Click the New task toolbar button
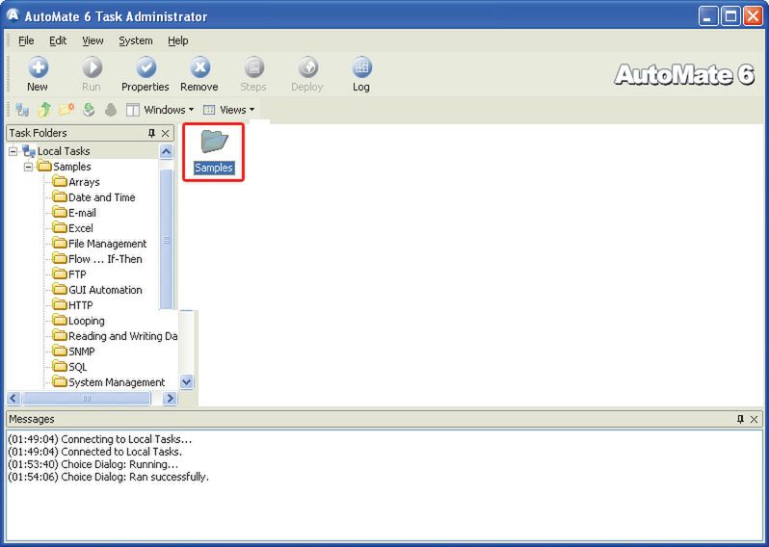 pos(38,74)
